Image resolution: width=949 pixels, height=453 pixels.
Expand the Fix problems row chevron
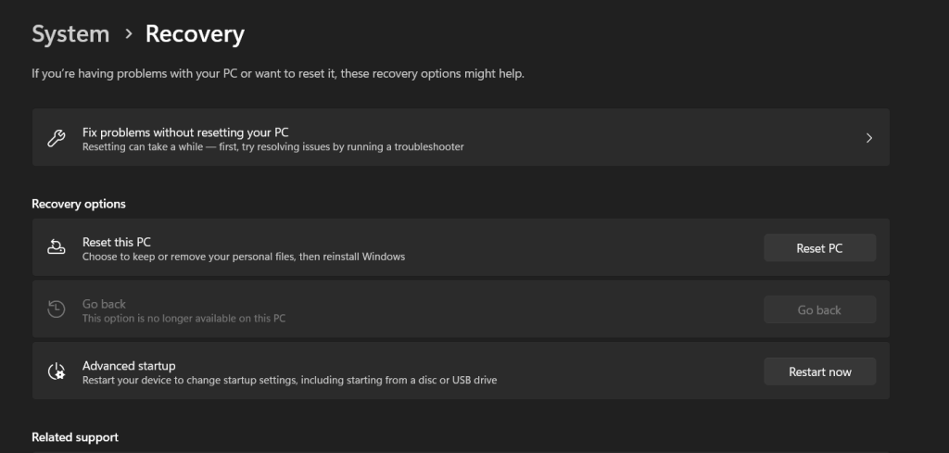pos(868,138)
